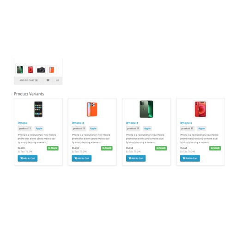Viewport: 231px width, 231px height.
Task: Open the first iPhone product title link
Action: (x=23, y=123)
